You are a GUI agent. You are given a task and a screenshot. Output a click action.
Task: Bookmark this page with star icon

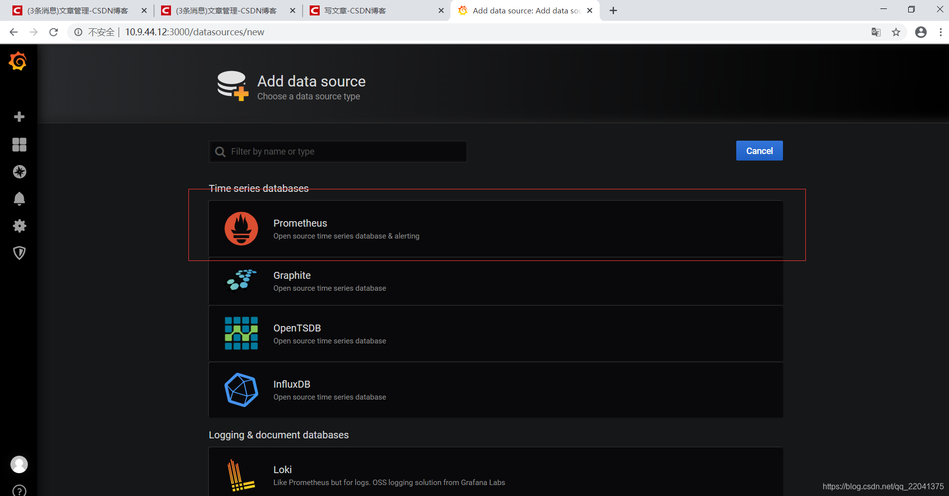pos(896,32)
